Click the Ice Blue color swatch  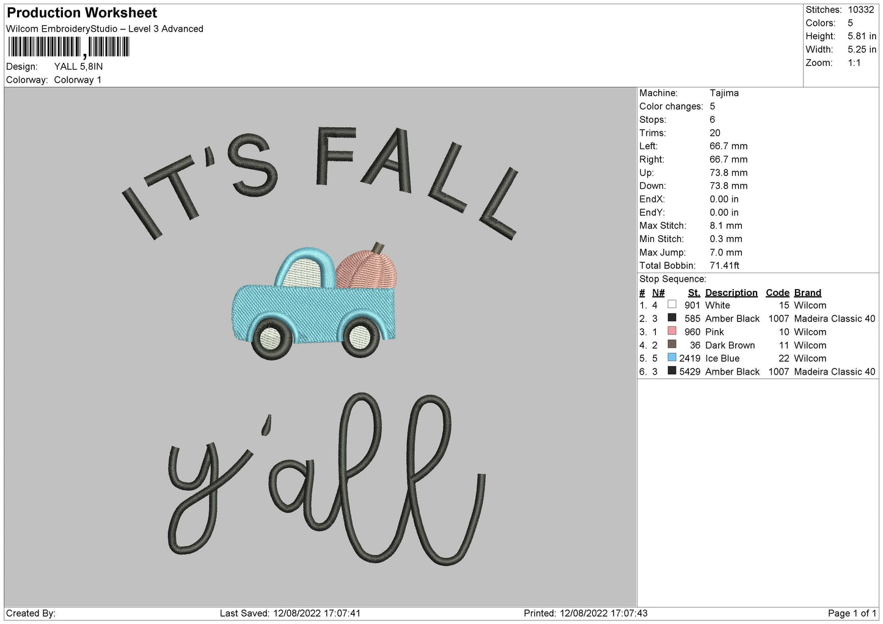672,358
